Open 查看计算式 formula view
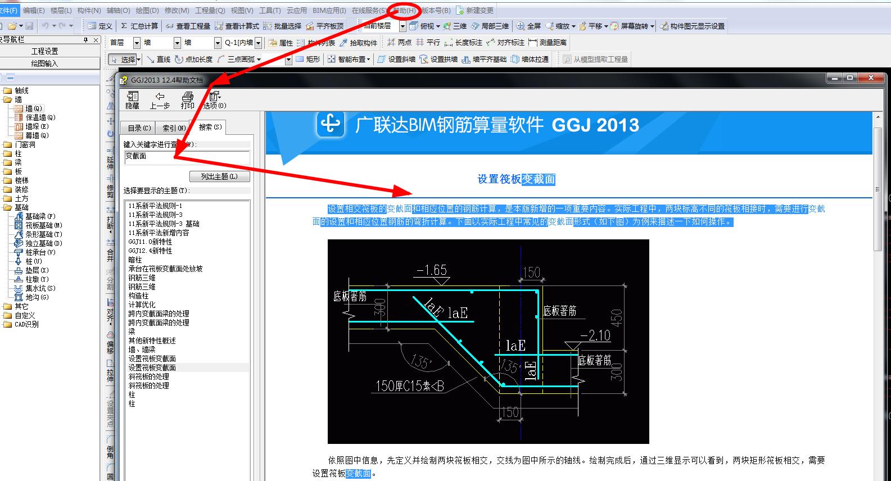Screen dimensions: 891x481 [237, 26]
